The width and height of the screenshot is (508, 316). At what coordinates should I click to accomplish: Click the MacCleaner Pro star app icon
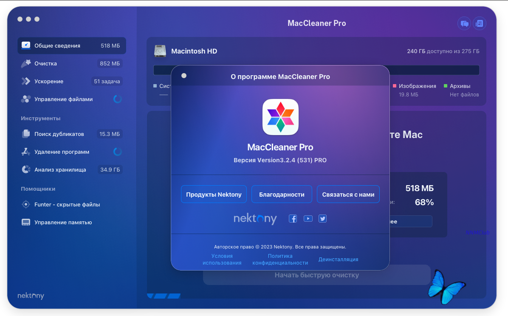280,117
